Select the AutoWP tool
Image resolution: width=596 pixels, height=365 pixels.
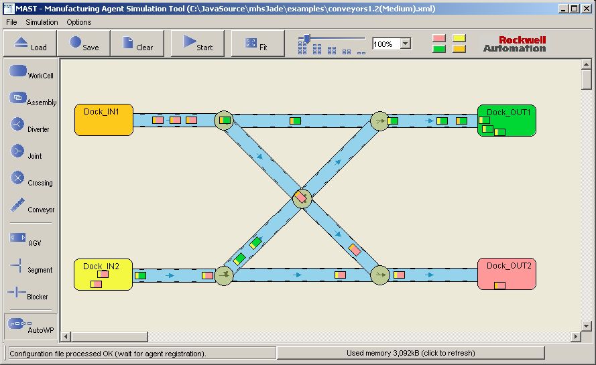point(31,326)
